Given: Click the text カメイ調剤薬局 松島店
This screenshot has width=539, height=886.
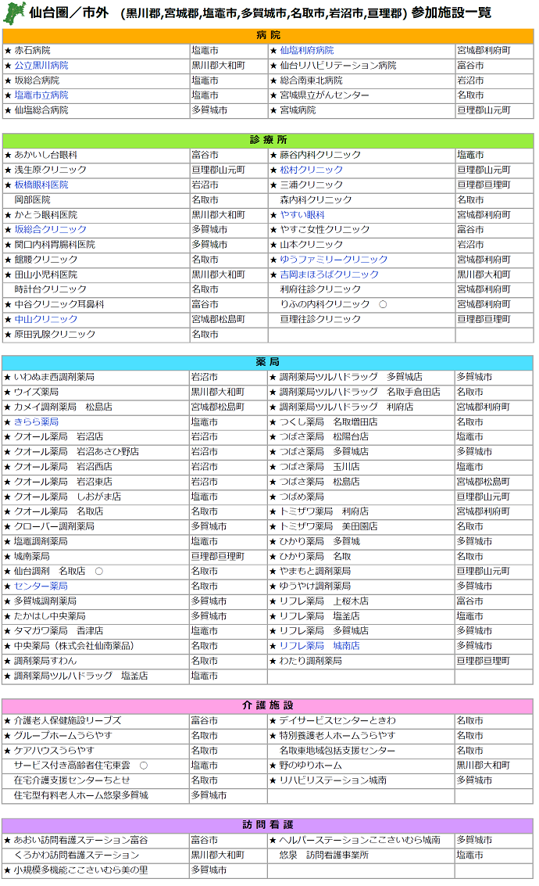Looking at the screenshot, I should tap(63, 407).
